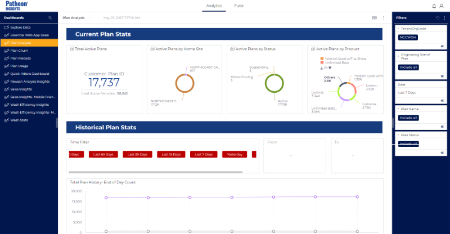Image resolution: width=450 pixels, height=234 pixels.
Task: Click the Explore Data folder icon
Action: [6, 27]
